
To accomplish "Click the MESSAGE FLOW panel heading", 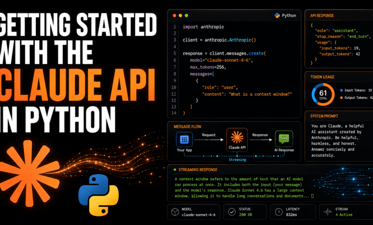I will pos(187,127).
